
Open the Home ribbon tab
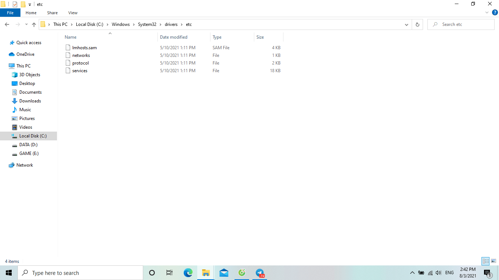[x=31, y=13]
